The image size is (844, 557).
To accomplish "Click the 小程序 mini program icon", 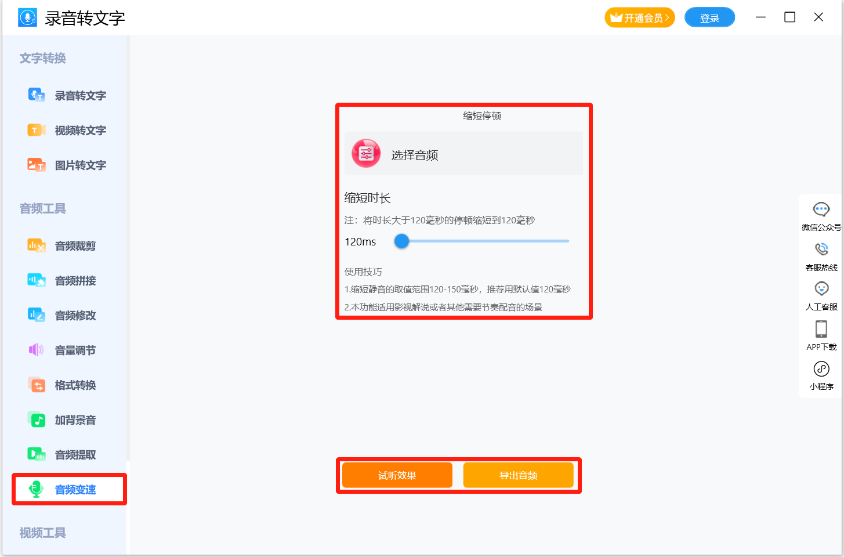I will (x=821, y=368).
